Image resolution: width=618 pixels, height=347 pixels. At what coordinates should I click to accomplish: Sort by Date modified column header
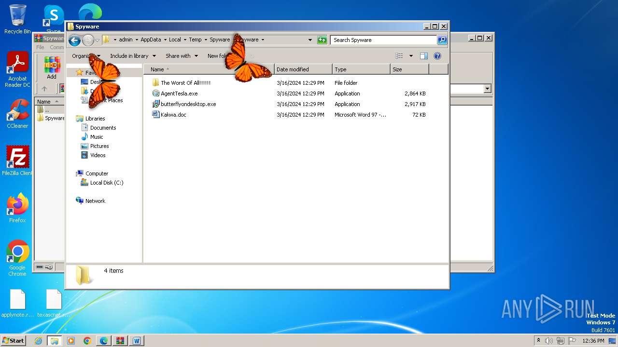pyautogui.click(x=303, y=69)
